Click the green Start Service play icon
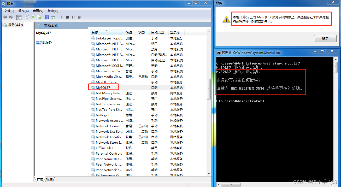The image size is (341, 187). [x=62, y=17]
